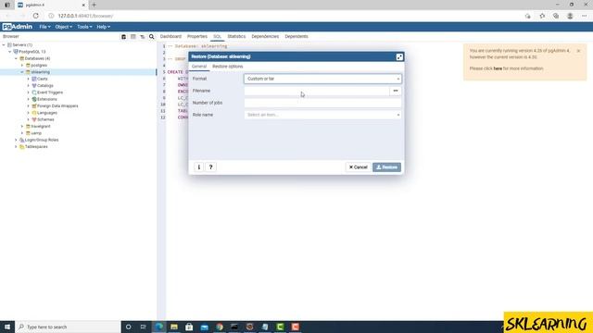The width and height of the screenshot is (593, 333).
Task: Click the View Data grid icon in Browser panel
Action: pyautogui.click(x=133, y=37)
